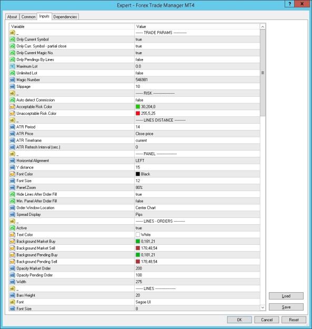Click the Maximum Lot variable type icon

pyautogui.click(x=13, y=66)
